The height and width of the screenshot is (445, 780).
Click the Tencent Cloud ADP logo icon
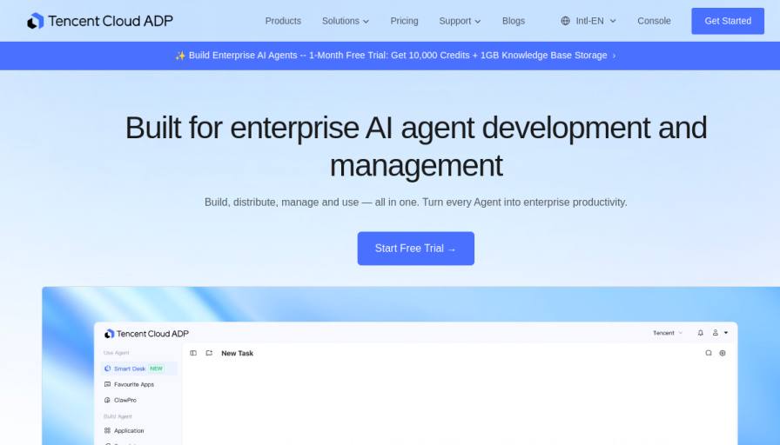(36, 21)
